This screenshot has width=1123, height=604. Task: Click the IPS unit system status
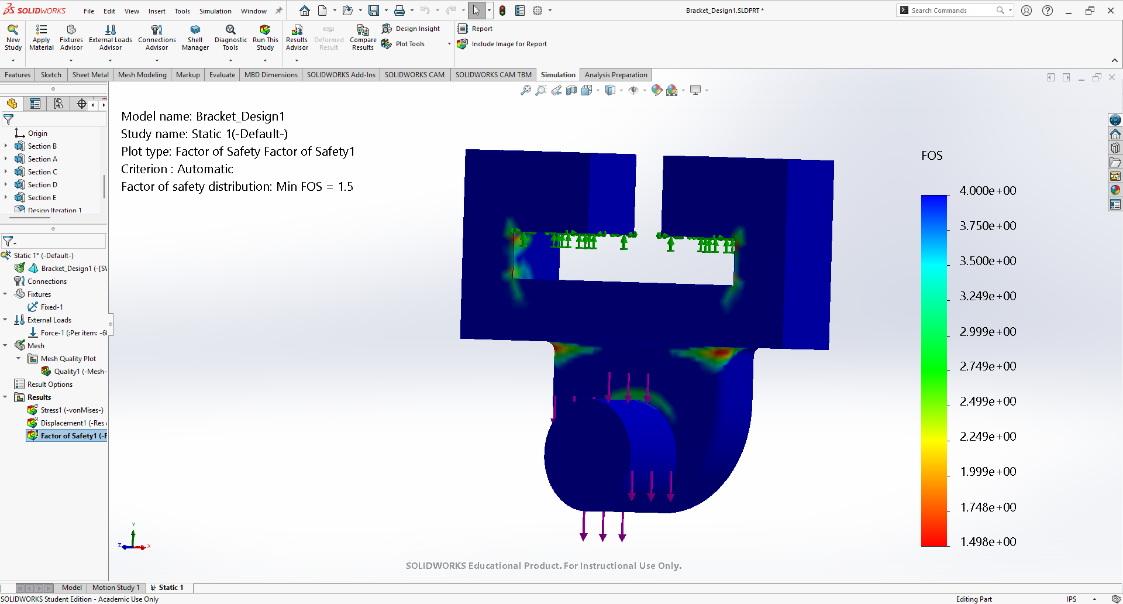[1072, 599]
